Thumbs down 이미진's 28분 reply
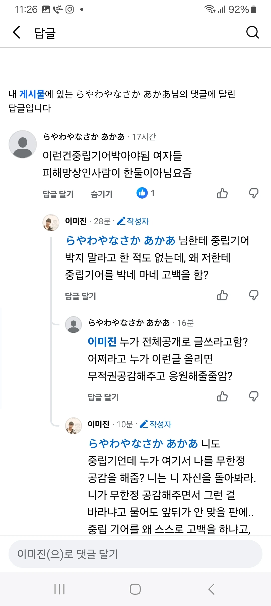This screenshot has height=606, width=271. 253,295
